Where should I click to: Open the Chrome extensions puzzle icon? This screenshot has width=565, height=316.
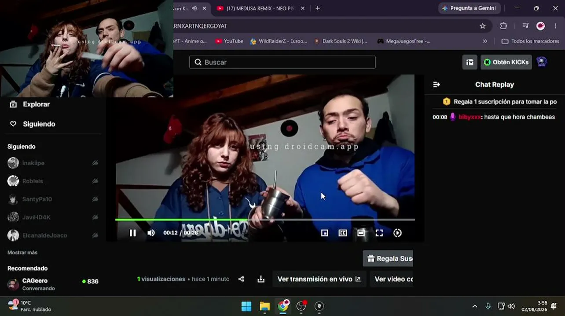tap(504, 26)
